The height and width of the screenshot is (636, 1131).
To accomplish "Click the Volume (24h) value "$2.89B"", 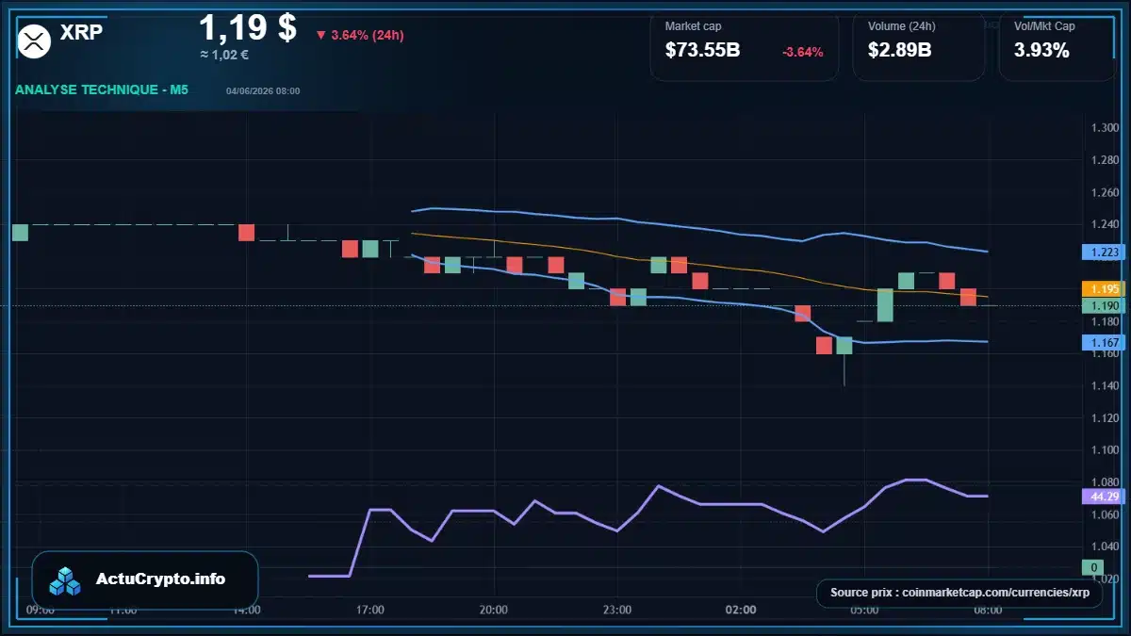I will tap(900, 51).
